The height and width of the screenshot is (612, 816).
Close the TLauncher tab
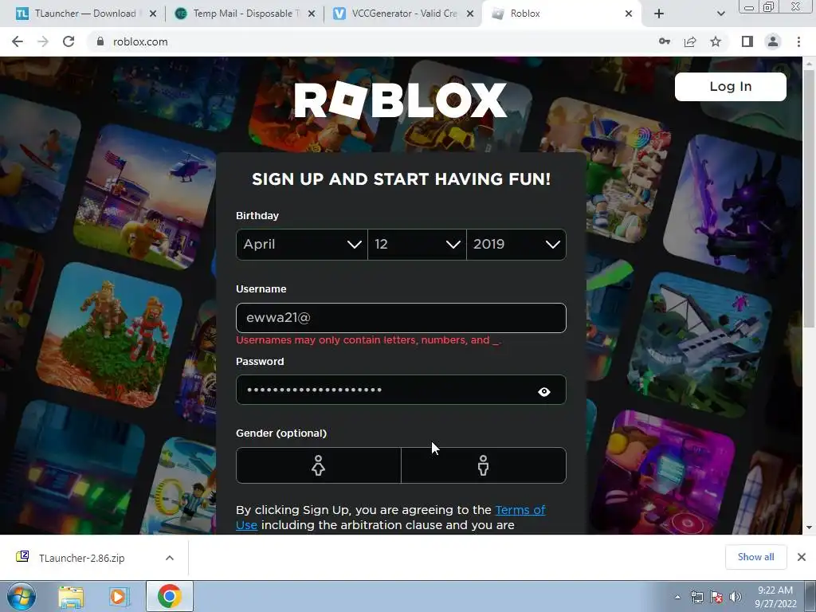pos(153,14)
